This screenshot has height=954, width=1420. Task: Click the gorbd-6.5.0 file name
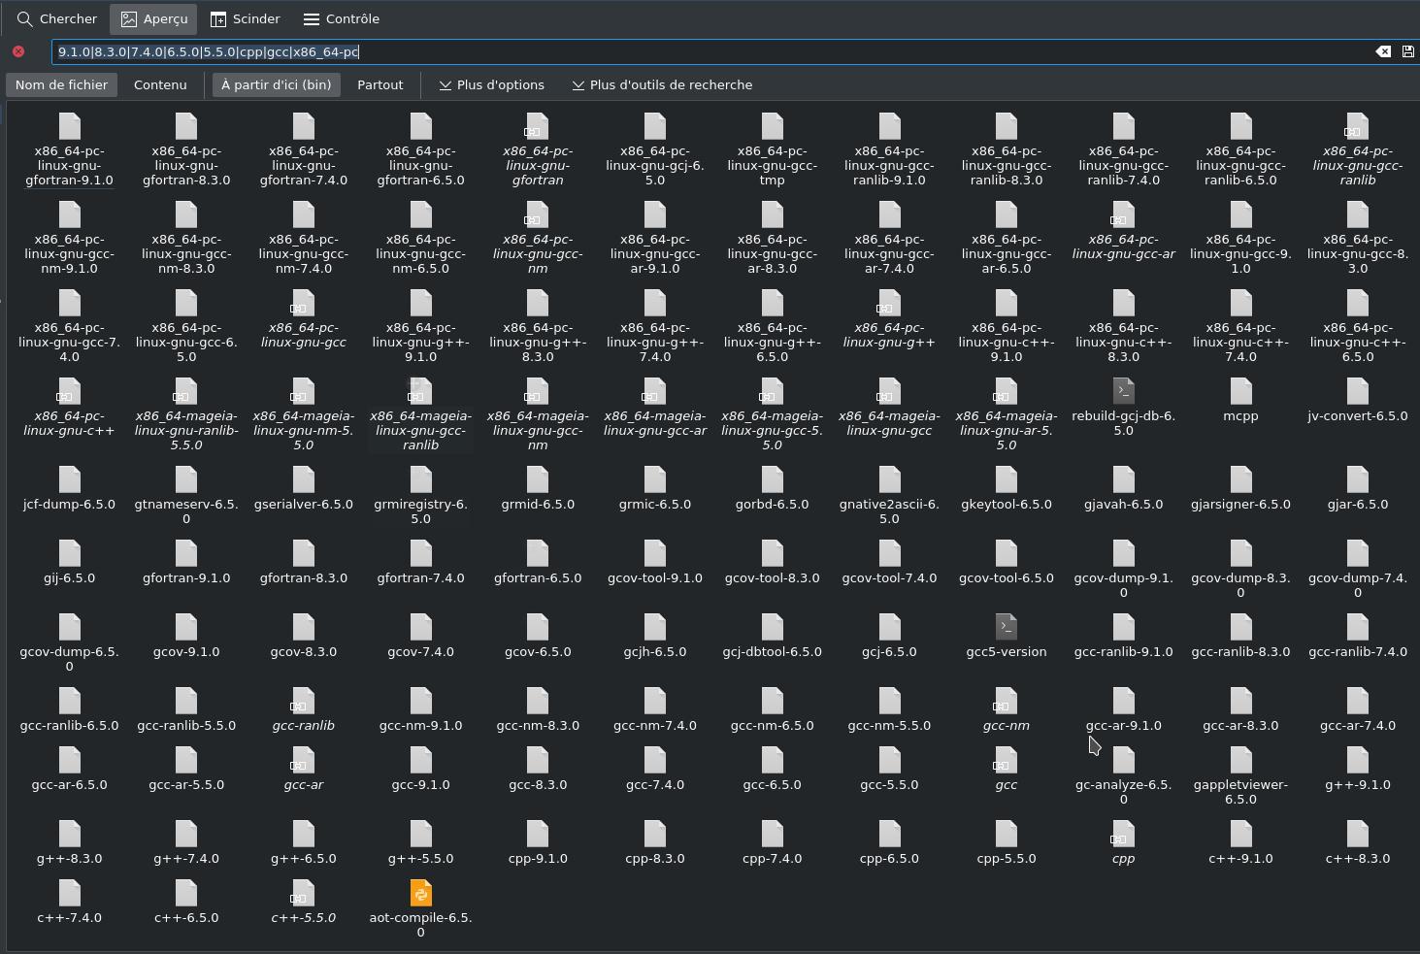772,504
